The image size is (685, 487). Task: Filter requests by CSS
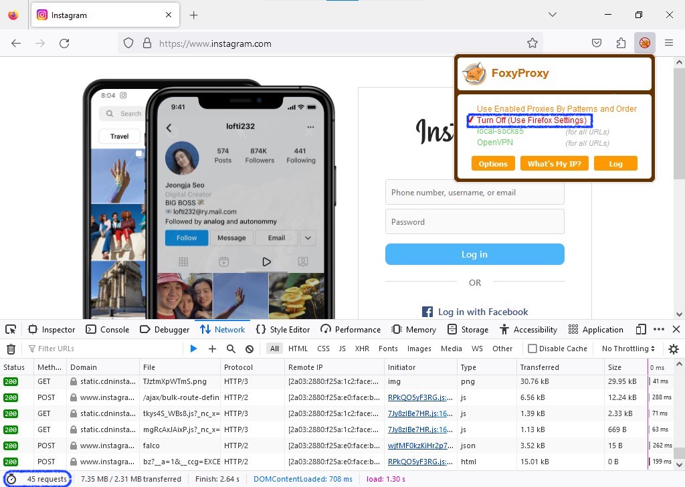[x=323, y=349]
